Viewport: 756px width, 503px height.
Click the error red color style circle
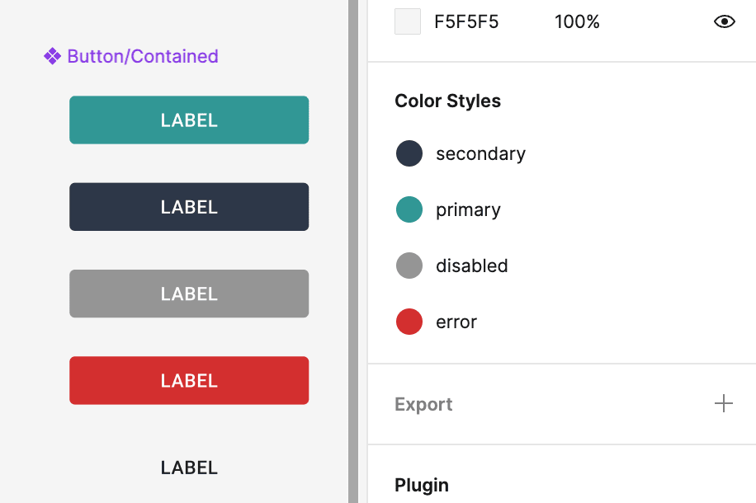coord(409,322)
